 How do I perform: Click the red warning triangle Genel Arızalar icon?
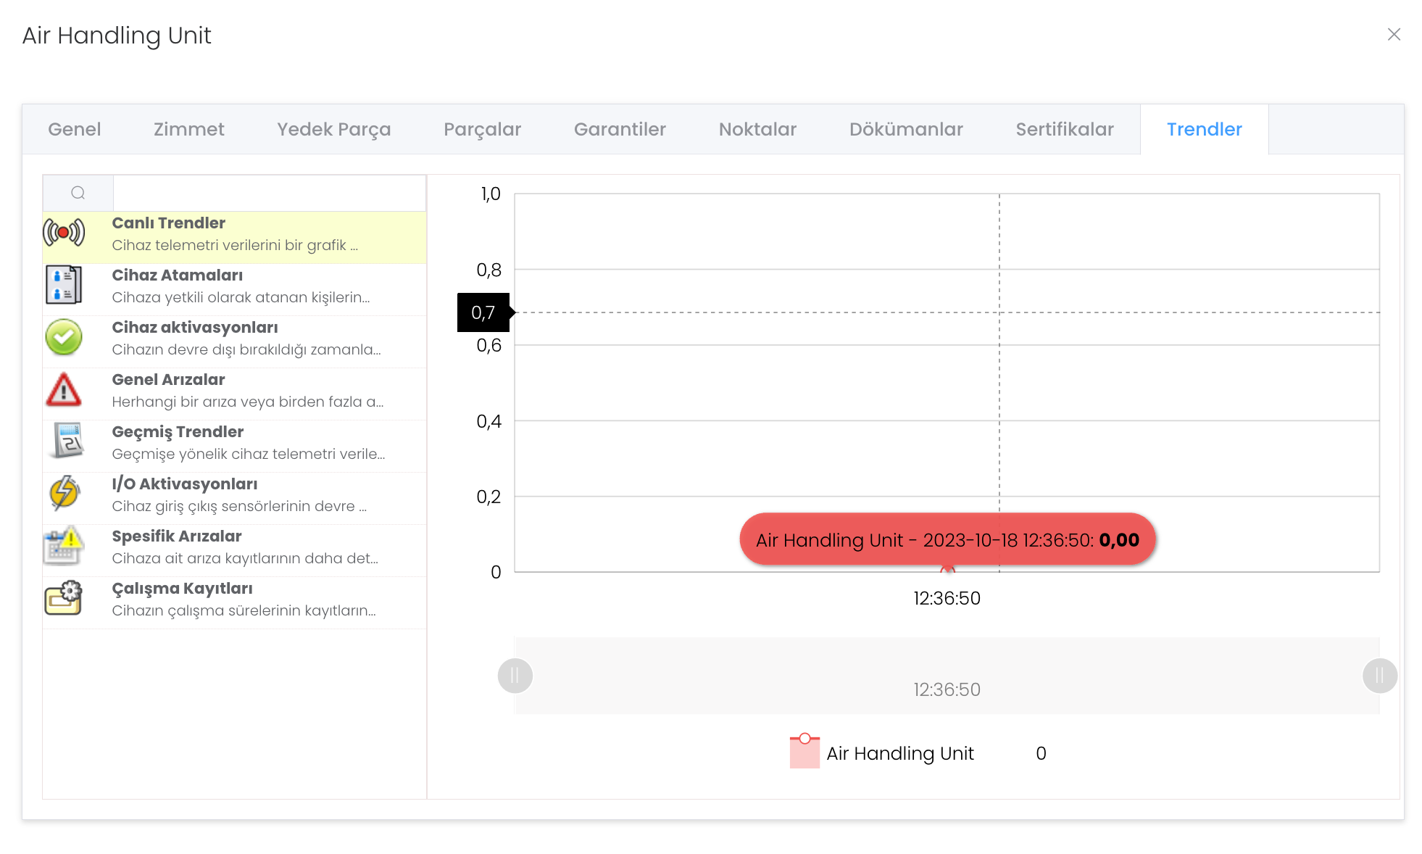64,390
